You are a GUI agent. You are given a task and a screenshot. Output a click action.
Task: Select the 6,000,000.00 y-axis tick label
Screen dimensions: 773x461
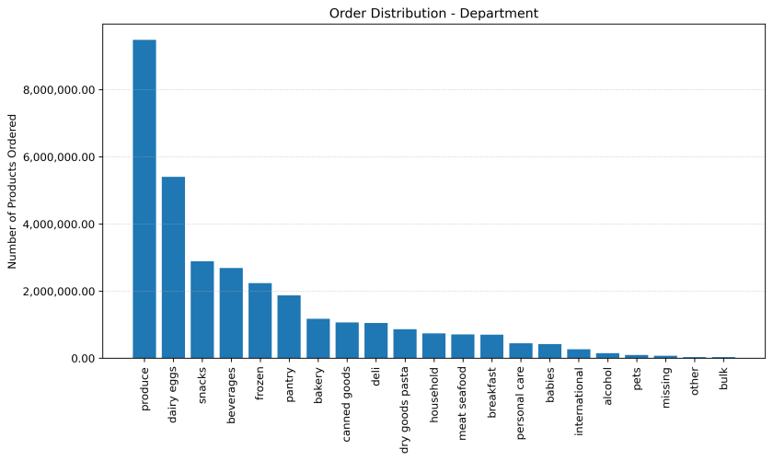[62, 157]
